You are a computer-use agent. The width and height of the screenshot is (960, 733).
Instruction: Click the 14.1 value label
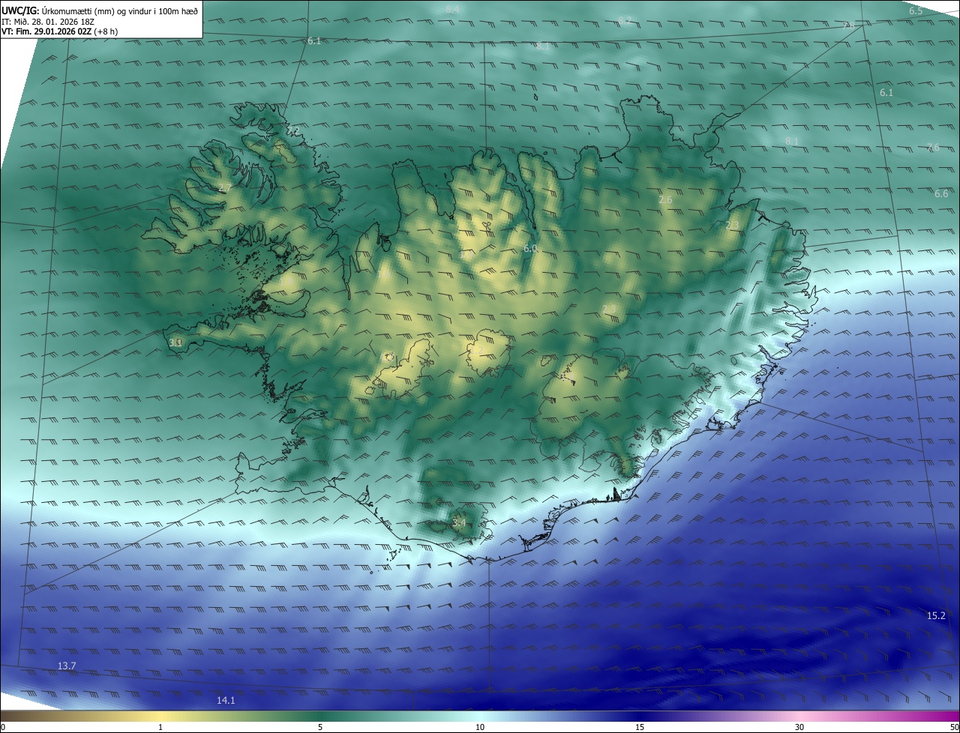click(x=226, y=700)
